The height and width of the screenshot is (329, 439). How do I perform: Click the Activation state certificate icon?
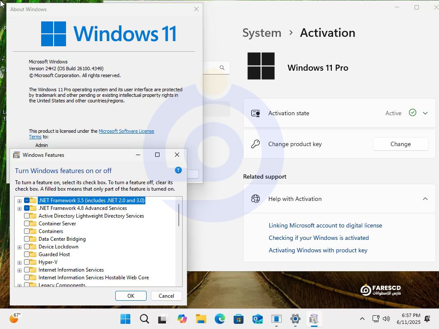[256, 113]
